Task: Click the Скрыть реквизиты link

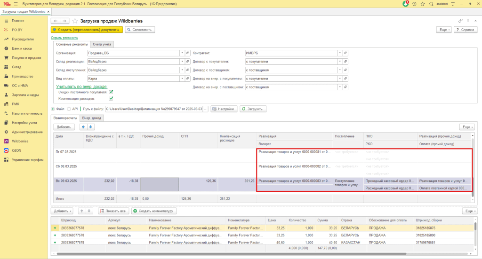Action: click(64, 38)
